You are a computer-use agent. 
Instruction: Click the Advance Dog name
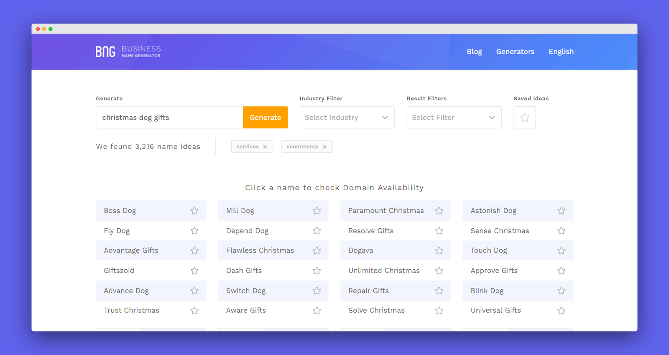pos(126,291)
